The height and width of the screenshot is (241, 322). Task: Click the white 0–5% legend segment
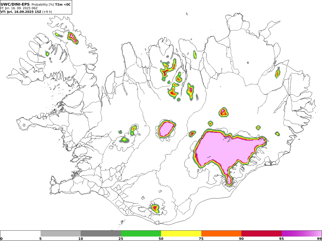tap(20, 234)
